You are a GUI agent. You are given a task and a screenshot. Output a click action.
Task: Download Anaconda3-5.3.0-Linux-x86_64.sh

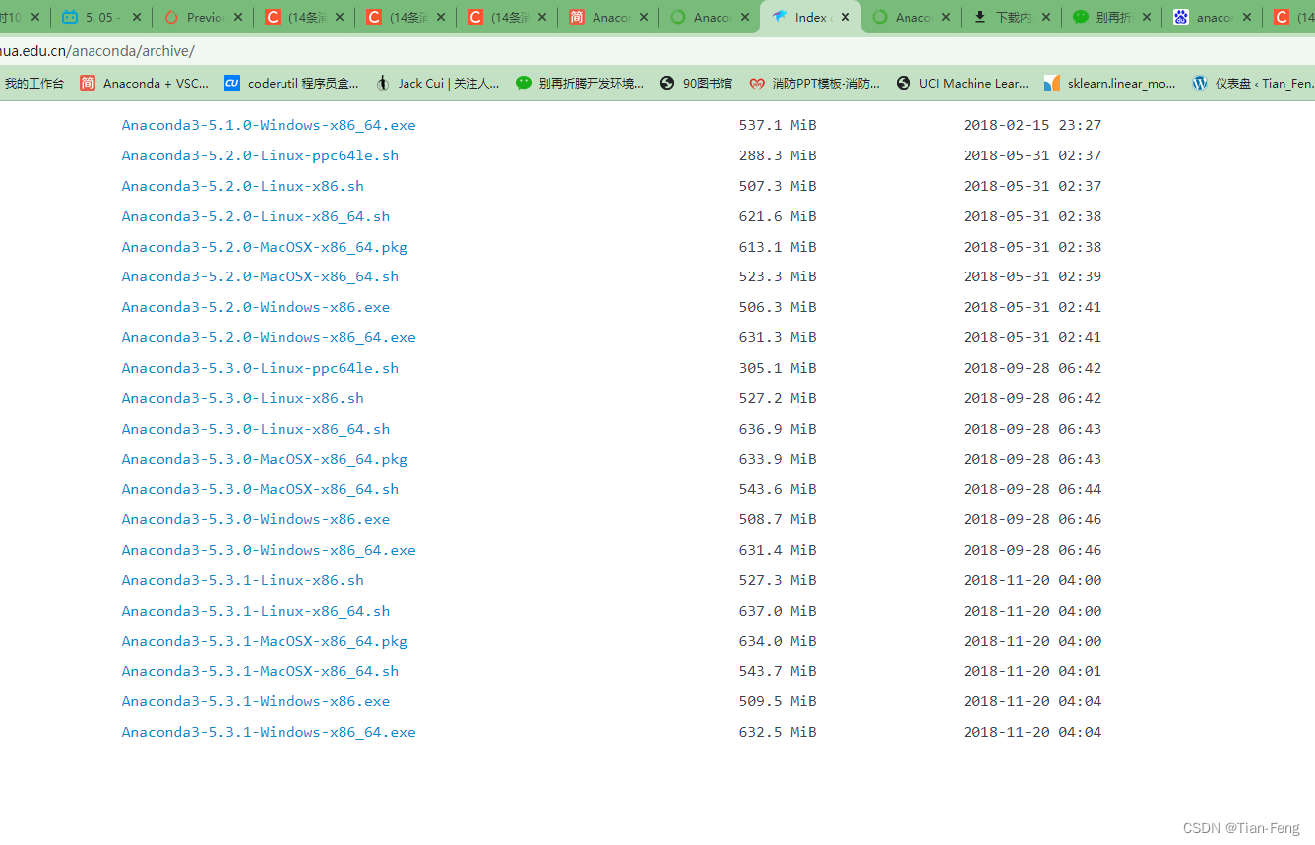click(x=256, y=429)
